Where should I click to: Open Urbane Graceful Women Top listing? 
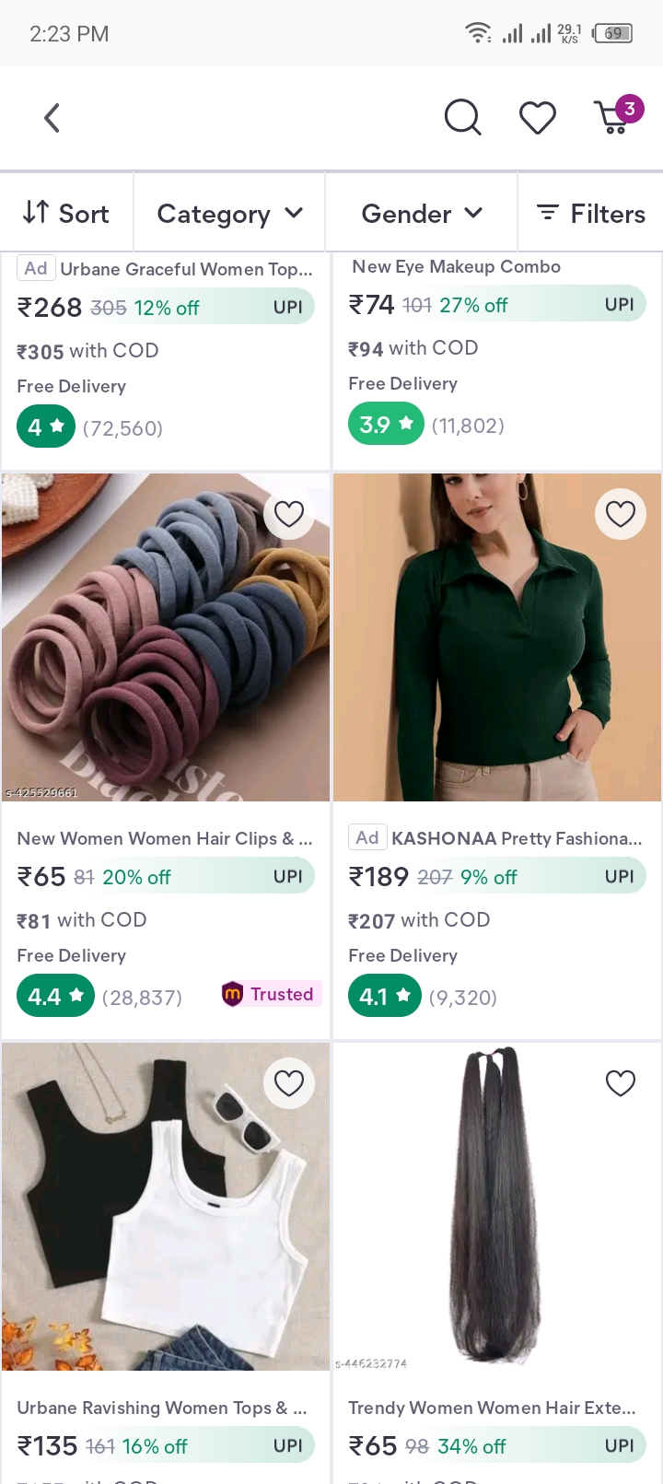click(x=186, y=269)
